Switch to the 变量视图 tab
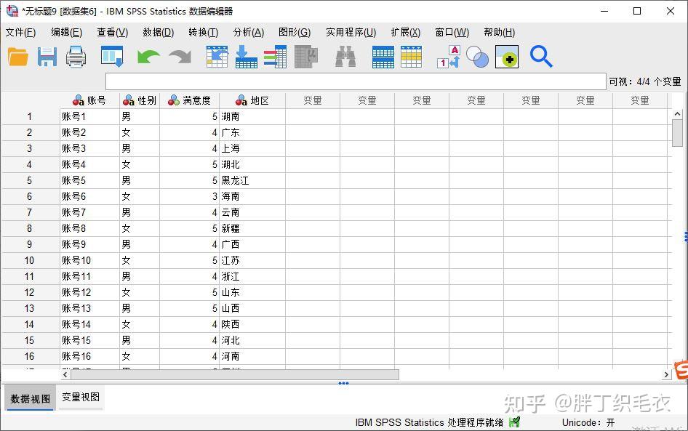Screen dimensions: 688x431 80,398
